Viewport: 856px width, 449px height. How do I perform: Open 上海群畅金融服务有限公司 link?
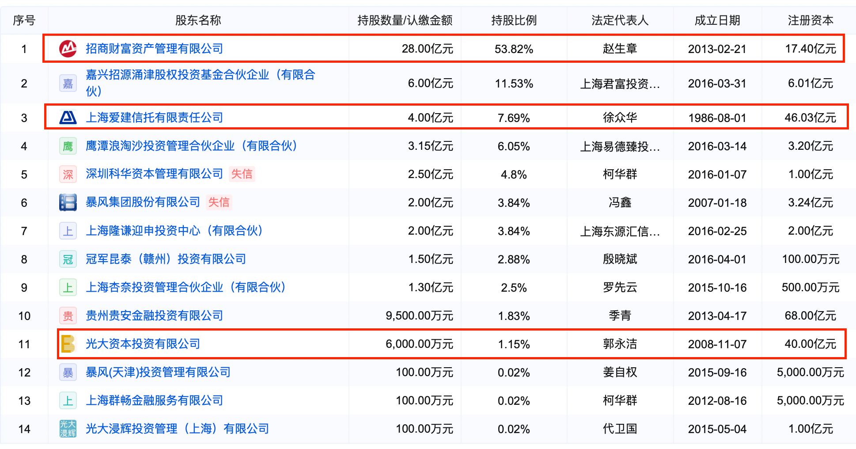(154, 400)
